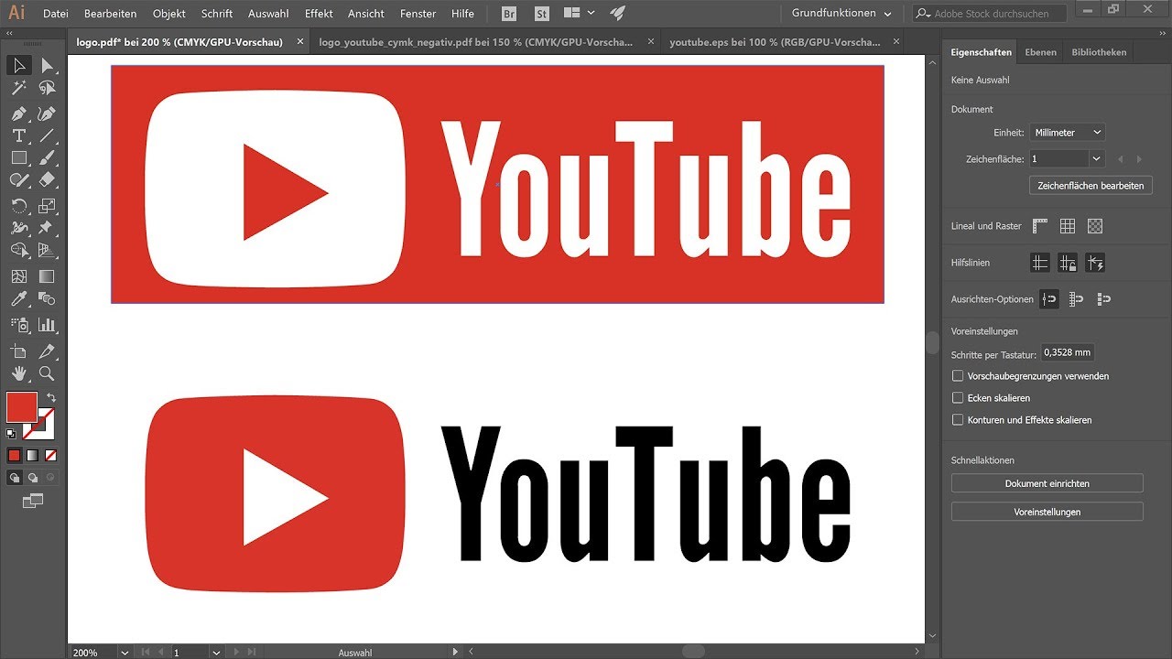Select the Lasso tool
Screen dimensions: 1172x659
point(47,88)
